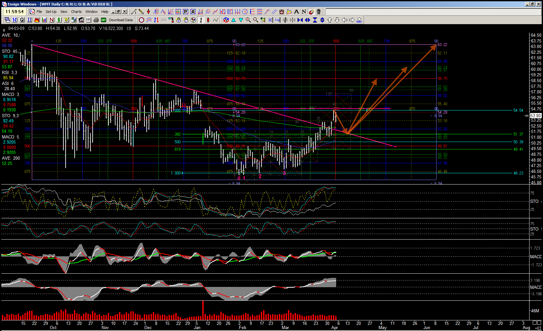Click the trash can delete tool
This screenshot has width=543, height=331.
[x=319, y=12]
